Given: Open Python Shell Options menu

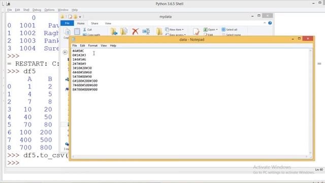Looking at the screenshot, I should [49, 10].
